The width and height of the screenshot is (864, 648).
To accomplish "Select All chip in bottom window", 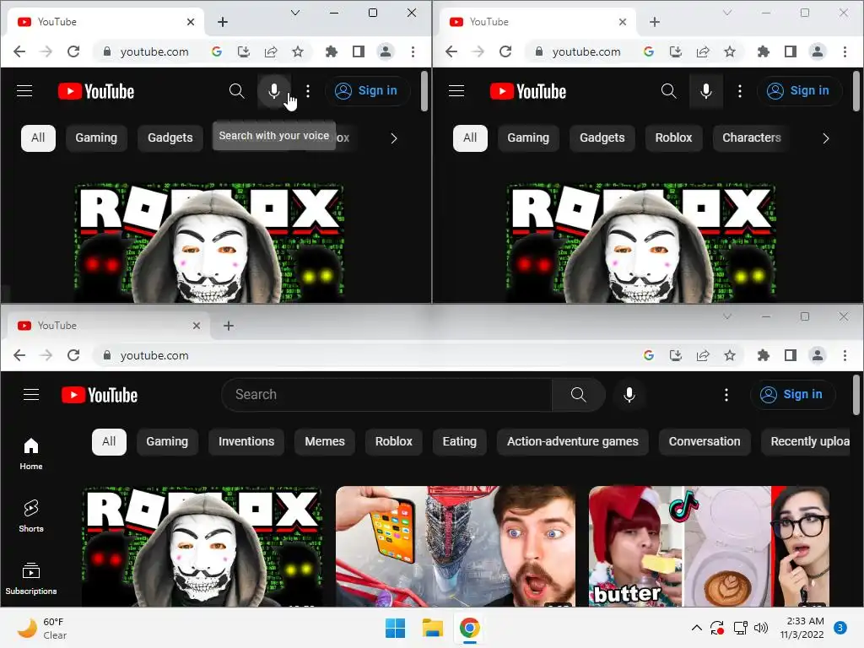I will point(109,441).
